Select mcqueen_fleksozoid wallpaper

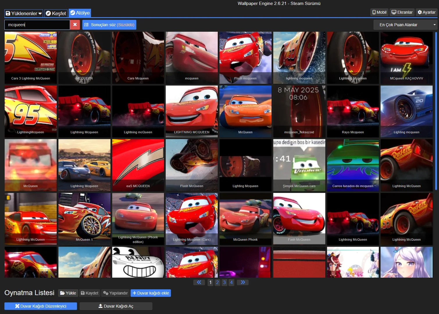[x=299, y=111]
